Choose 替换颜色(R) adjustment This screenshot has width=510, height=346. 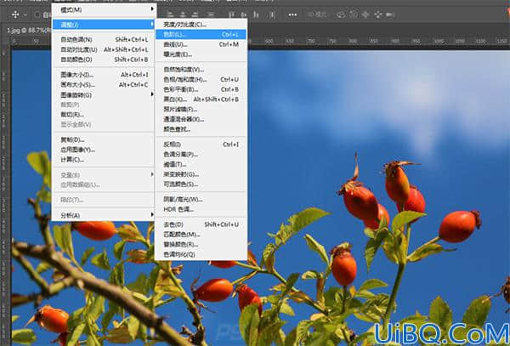coord(201,244)
